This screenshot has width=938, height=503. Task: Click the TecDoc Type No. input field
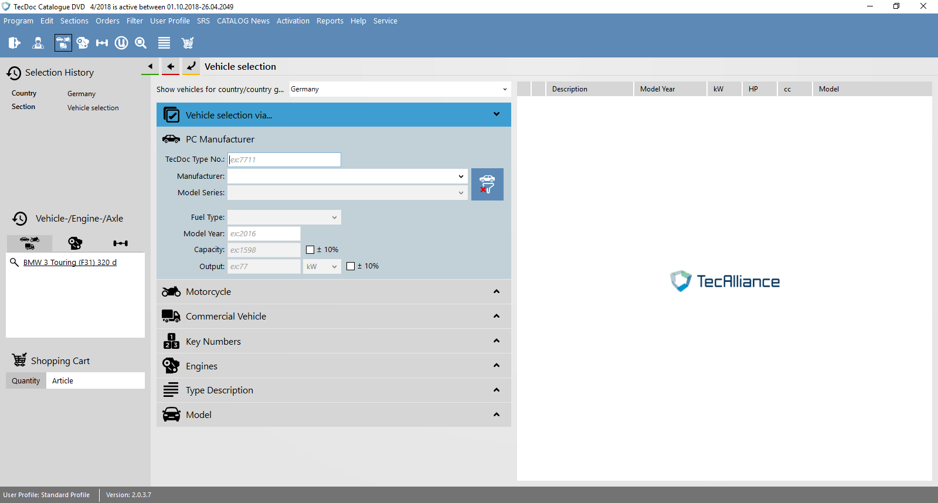tap(284, 159)
